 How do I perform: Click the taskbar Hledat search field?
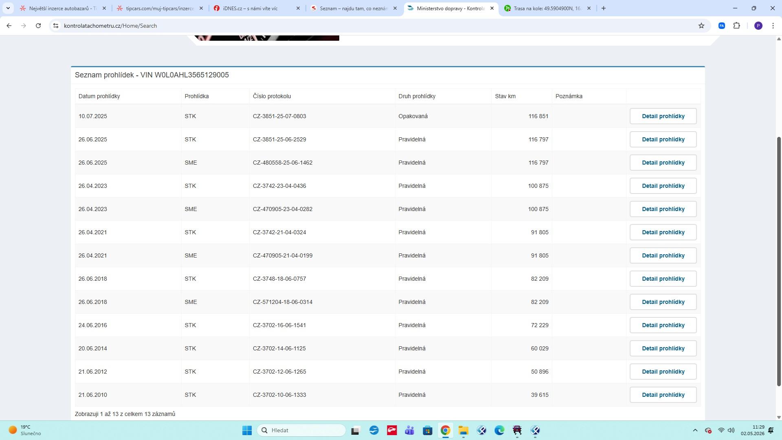pos(301,430)
